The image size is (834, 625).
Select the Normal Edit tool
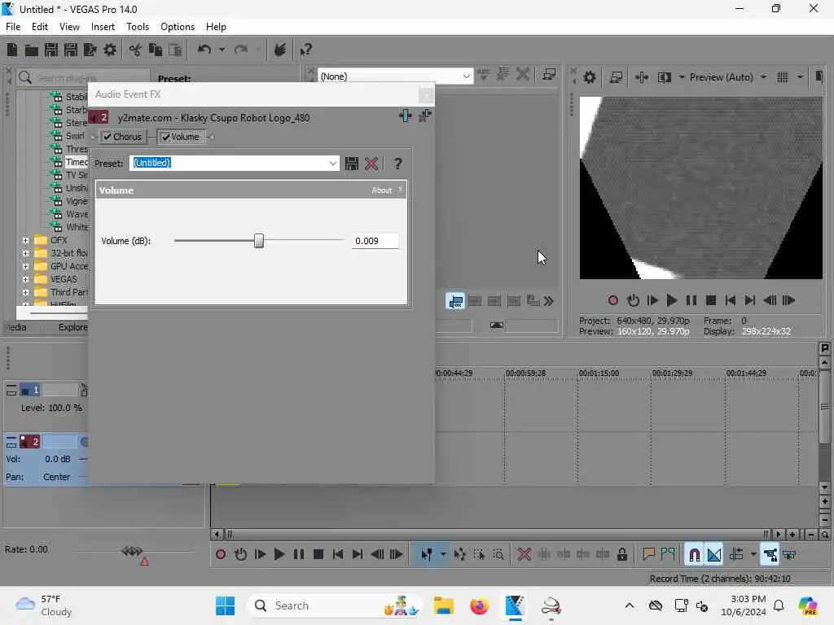click(x=427, y=555)
